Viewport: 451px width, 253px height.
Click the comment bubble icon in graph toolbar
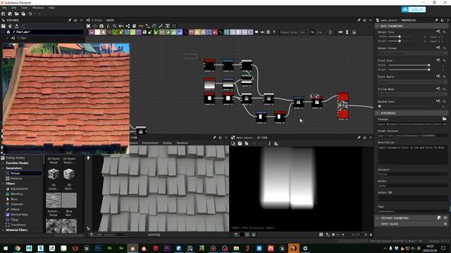(x=257, y=32)
